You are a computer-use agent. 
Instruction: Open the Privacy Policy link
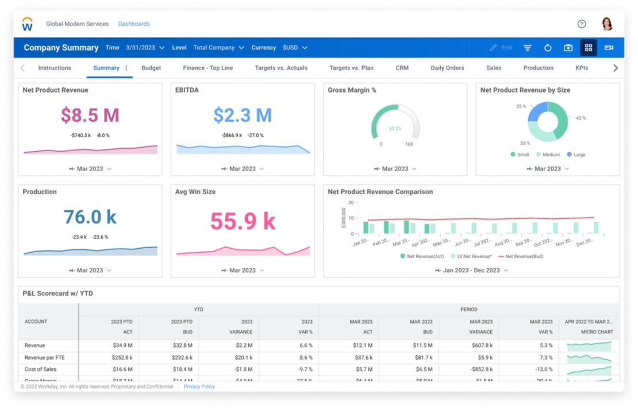(x=199, y=387)
